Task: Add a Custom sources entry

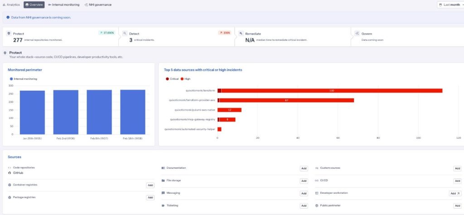Action: (x=457, y=168)
